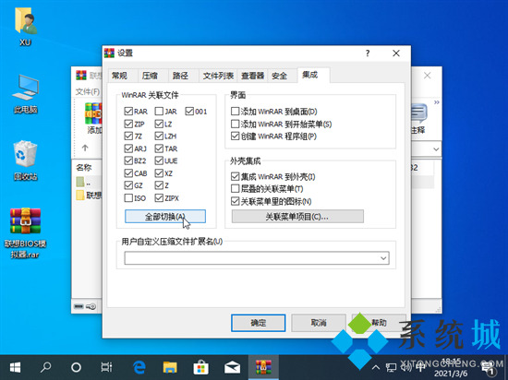
Task: Enable 层叠的关联菜单(T) checkbox
Action: click(x=235, y=188)
